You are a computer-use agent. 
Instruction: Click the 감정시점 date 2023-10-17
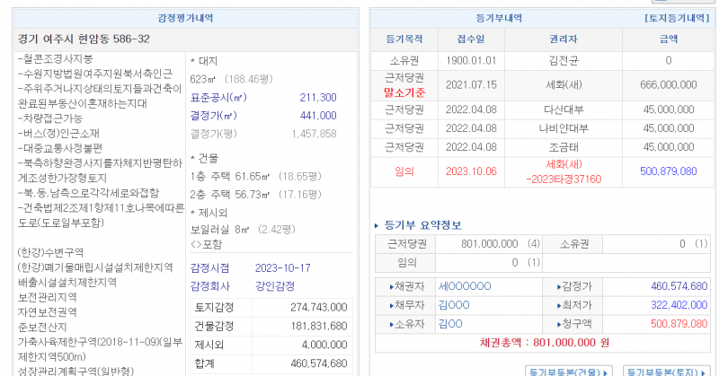click(x=282, y=267)
